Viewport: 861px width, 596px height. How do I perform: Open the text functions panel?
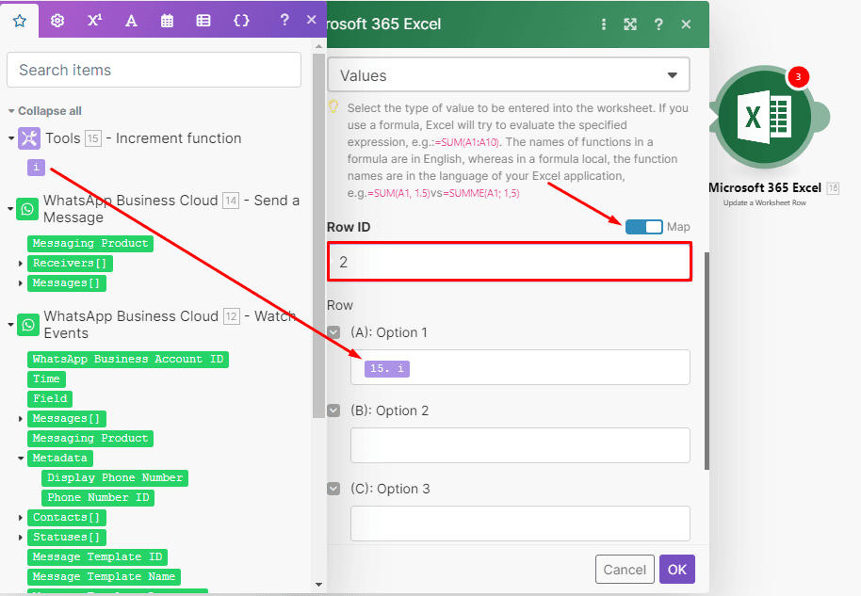[131, 20]
